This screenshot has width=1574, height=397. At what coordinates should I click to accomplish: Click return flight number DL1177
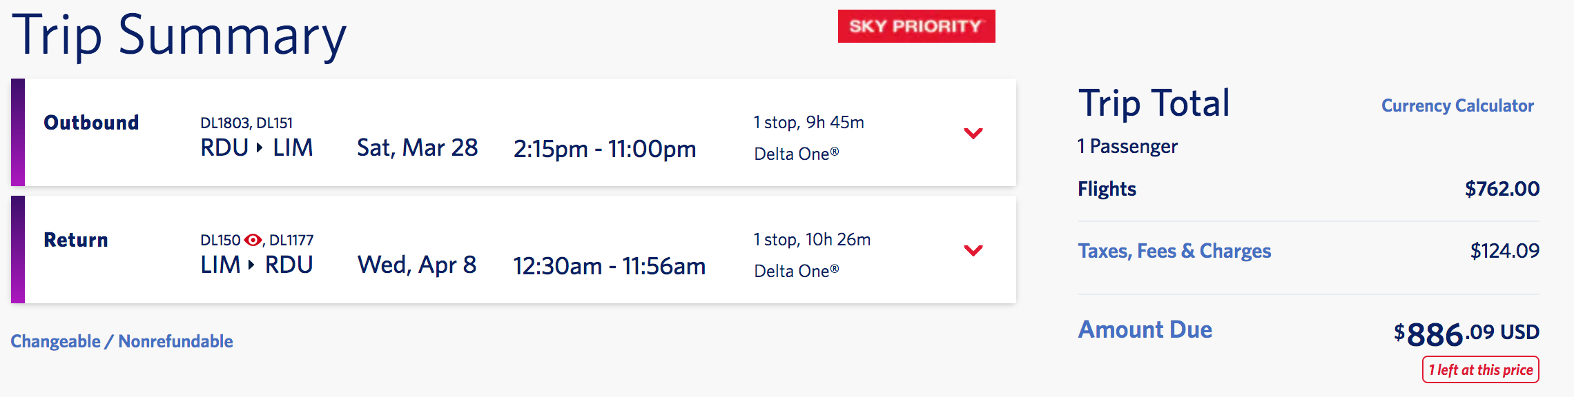pyautogui.click(x=291, y=240)
